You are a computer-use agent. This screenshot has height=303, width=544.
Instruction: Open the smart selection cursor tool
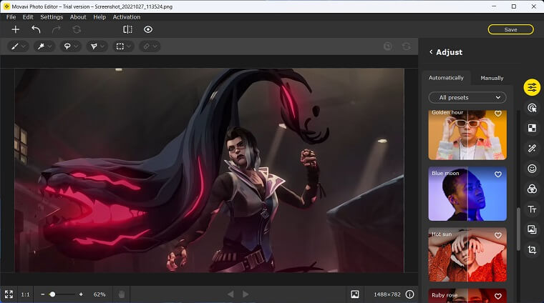[532, 108]
